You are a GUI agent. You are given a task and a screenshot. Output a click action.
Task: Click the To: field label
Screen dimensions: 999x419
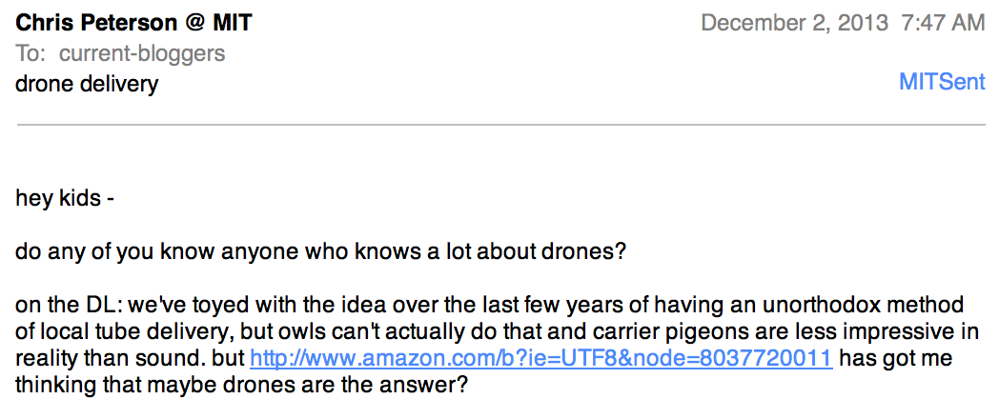(31, 53)
